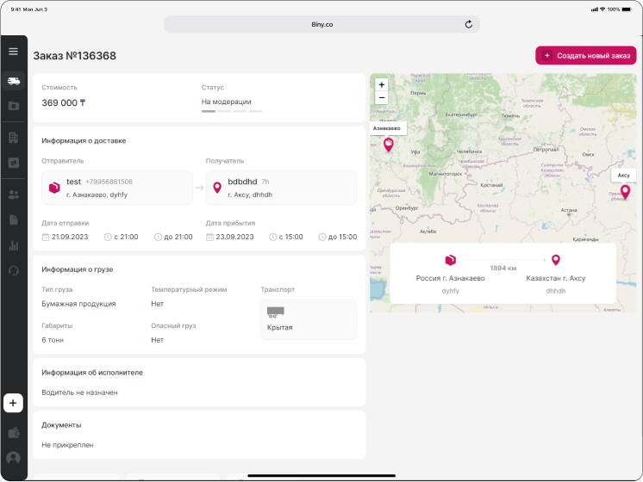The width and height of the screenshot is (643, 482).
Task: Click the Азнакаево map pin marker
Action: point(388,145)
